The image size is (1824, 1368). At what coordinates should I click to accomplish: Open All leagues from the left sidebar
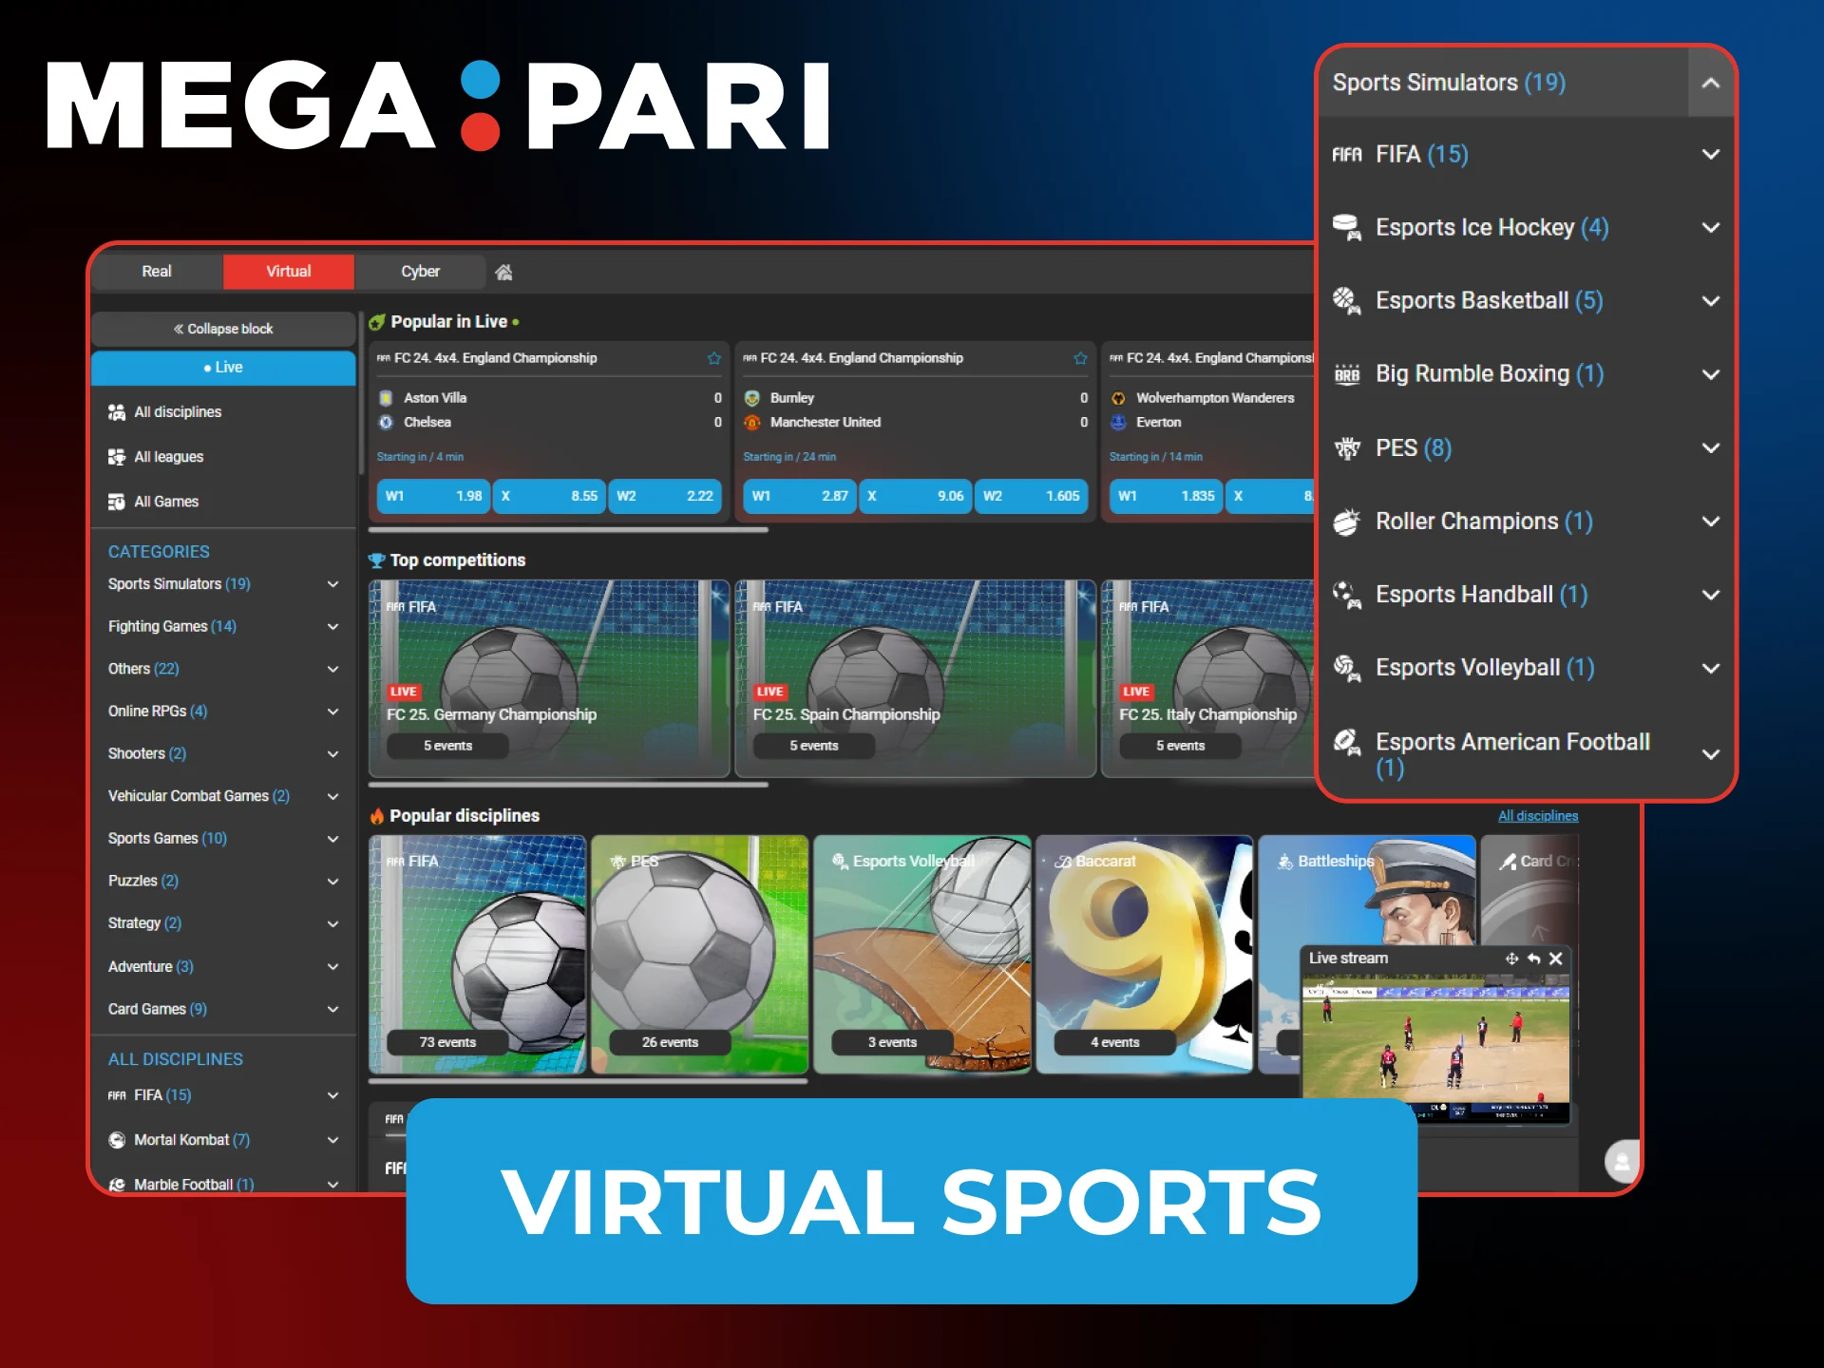click(x=117, y=457)
